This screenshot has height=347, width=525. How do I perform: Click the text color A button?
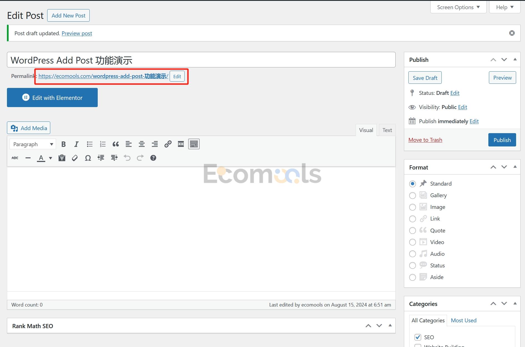pos(41,158)
